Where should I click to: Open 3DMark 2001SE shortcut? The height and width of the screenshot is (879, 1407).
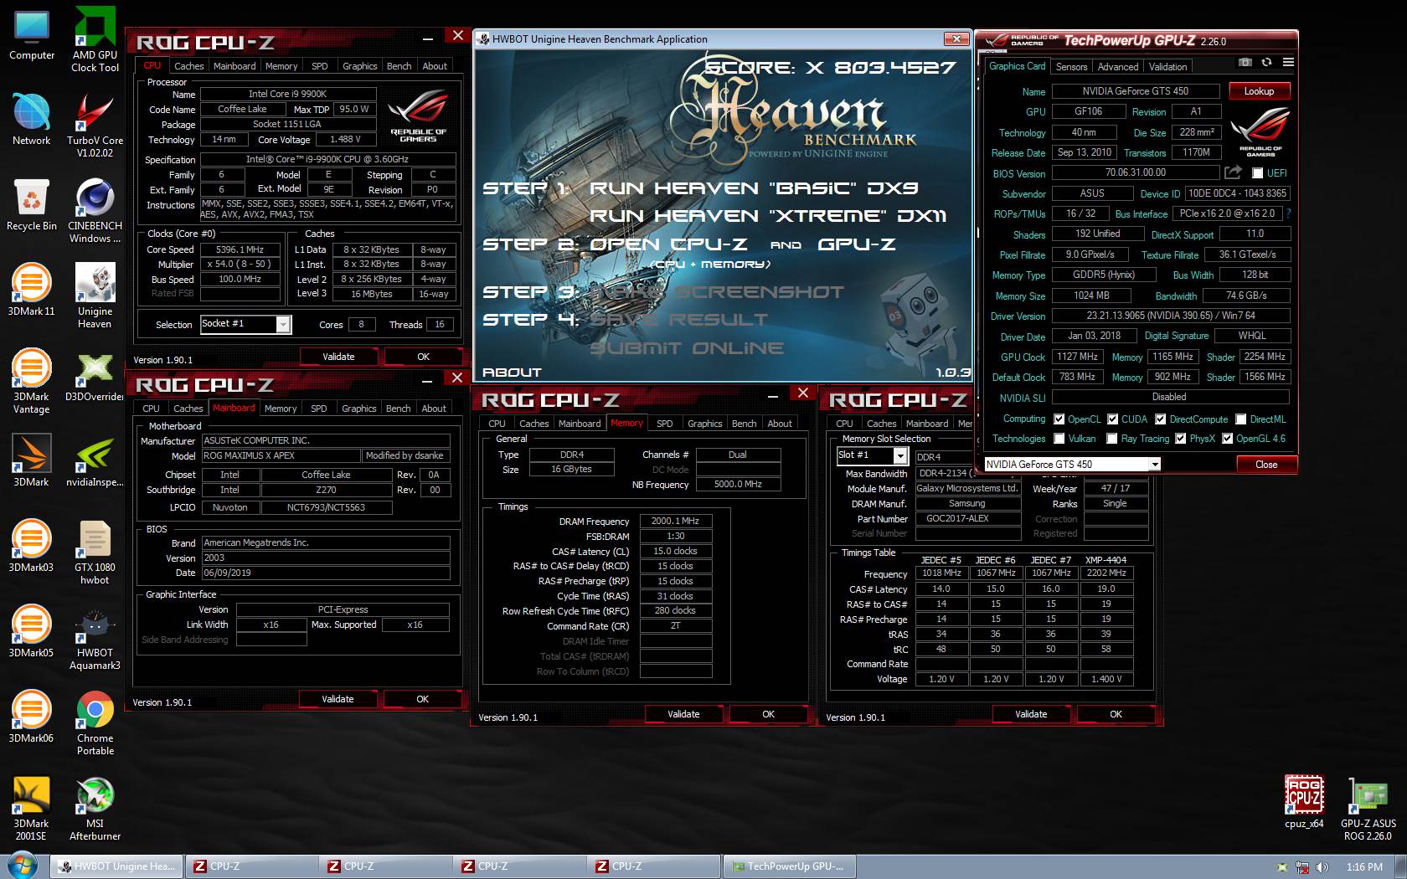(32, 808)
